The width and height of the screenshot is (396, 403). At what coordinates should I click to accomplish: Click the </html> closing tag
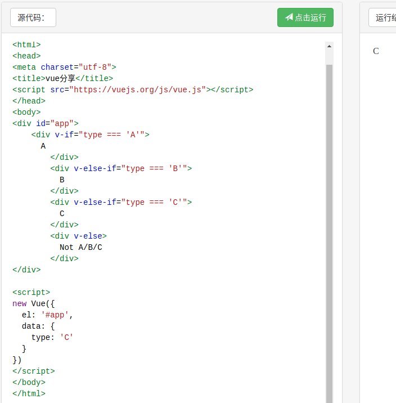pos(29,394)
